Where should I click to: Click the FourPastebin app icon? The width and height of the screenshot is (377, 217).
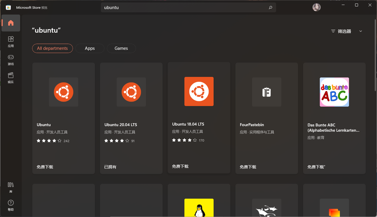coord(267,92)
